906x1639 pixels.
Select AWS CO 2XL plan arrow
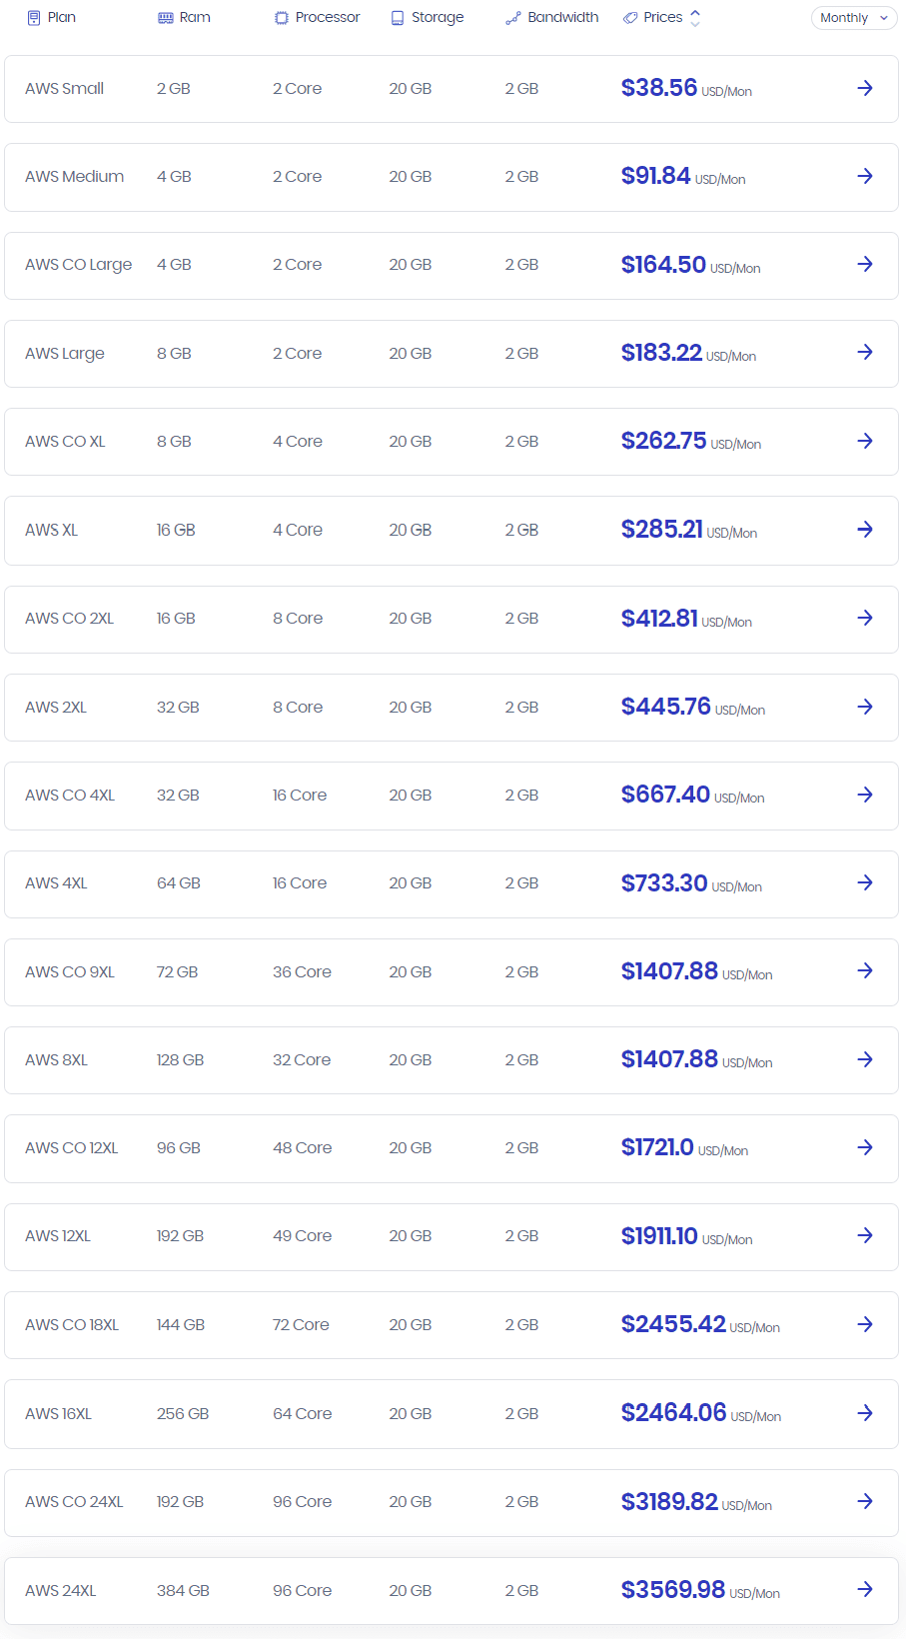click(865, 618)
